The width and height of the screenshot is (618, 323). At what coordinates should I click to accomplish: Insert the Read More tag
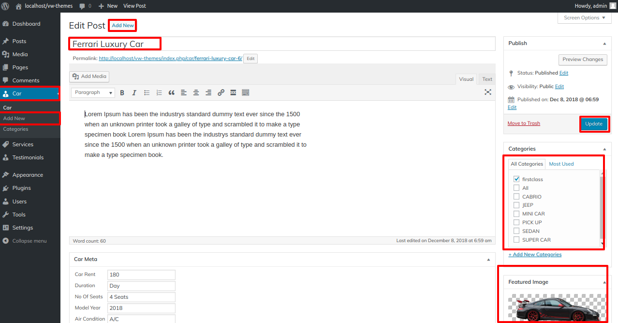[x=233, y=92]
